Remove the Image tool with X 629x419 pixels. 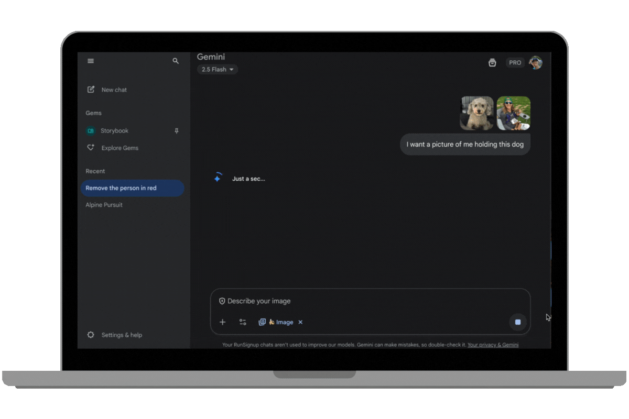300,322
